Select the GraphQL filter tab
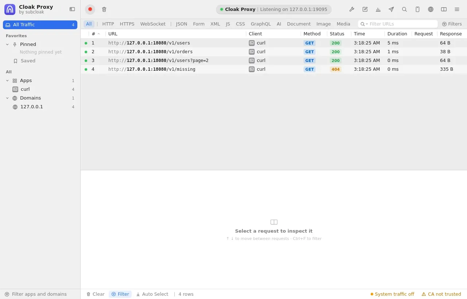This screenshot has width=467, height=299. click(260, 24)
